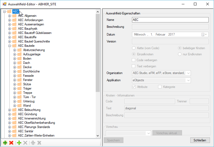This screenshot has height=147, width=214.
Task: Click the Vorschau aktual. button
Action: point(167,133)
